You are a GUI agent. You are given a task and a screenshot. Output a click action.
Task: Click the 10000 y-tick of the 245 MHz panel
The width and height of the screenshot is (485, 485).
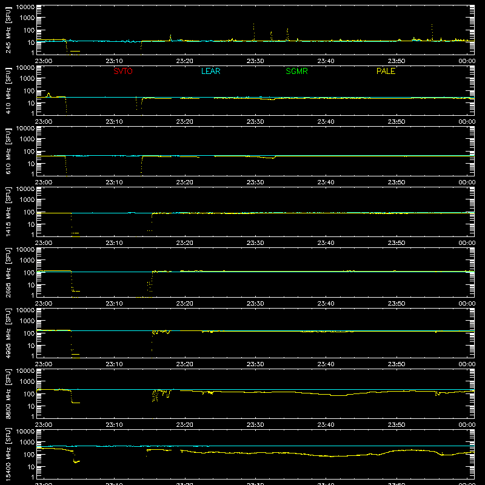pos(25,7)
